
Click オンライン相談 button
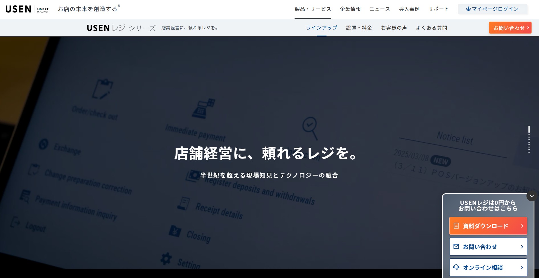point(488,267)
